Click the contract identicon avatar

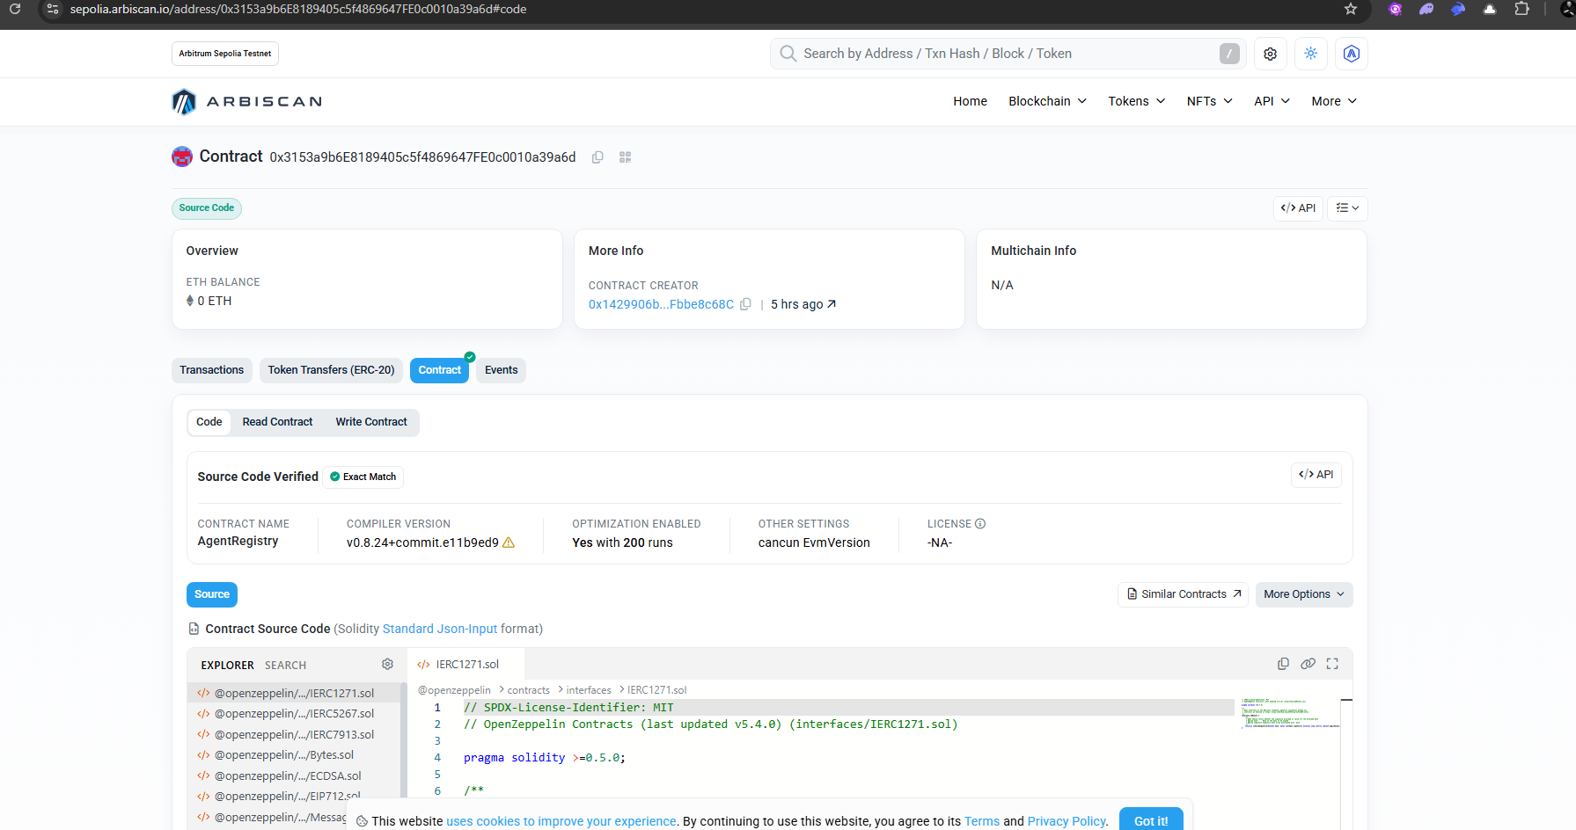point(182,157)
